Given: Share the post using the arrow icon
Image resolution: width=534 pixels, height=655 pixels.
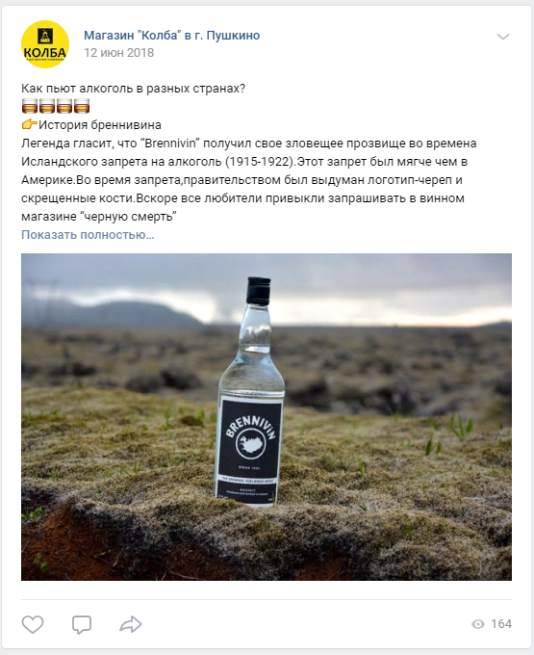Looking at the screenshot, I should coord(131,624).
